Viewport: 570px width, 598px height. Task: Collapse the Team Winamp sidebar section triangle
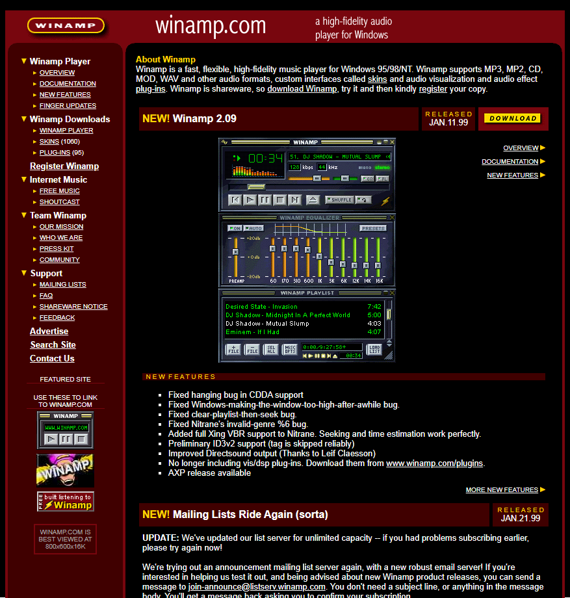(x=24, y=215)
